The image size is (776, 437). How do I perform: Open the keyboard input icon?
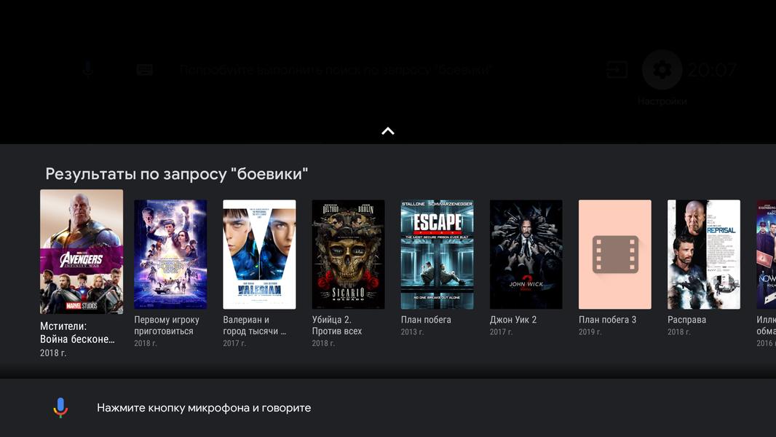point(145,70)
